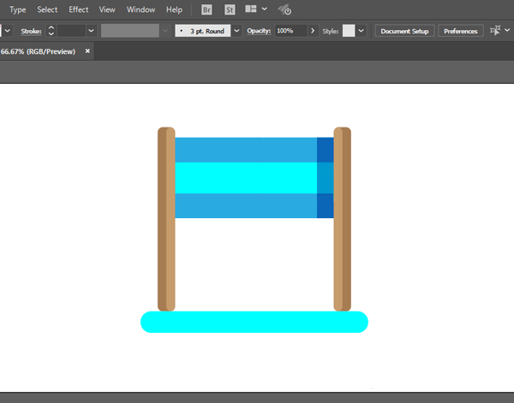Open the Effect menu

78,9
